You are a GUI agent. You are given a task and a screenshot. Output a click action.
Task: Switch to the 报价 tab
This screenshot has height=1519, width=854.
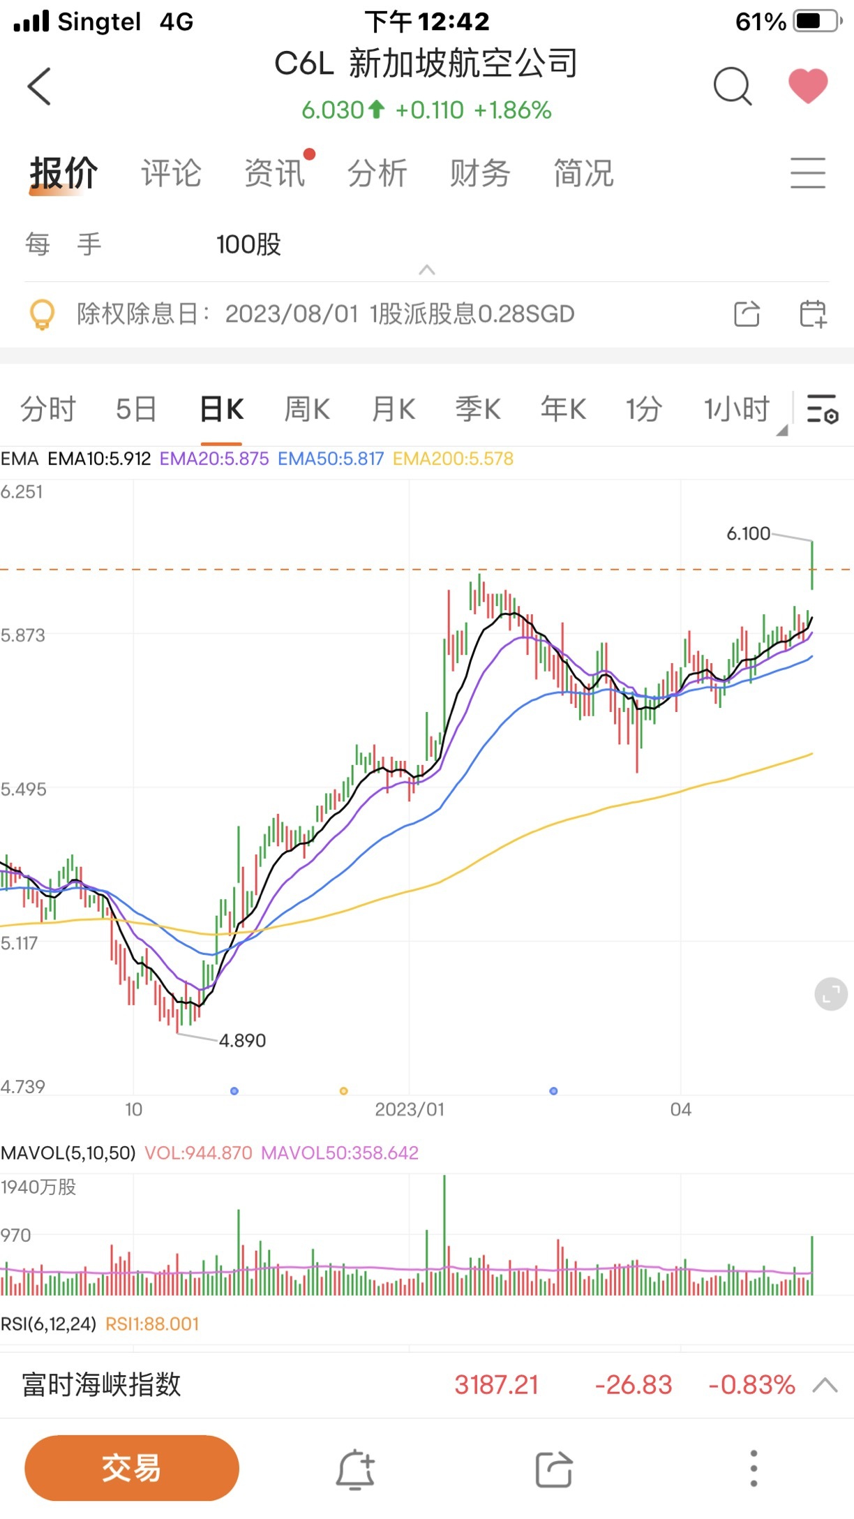point(63,173)
